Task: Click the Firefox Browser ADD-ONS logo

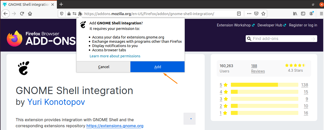Action: pos(41,38)
